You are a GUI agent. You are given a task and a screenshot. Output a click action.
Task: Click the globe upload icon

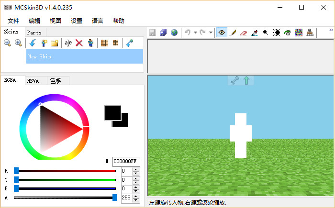click(x=174, y=33)
